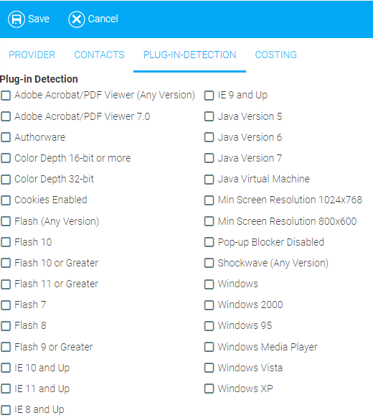Select the COSTING tab
The height and width of the screenshot is (418, 373).
coord(276,55)
